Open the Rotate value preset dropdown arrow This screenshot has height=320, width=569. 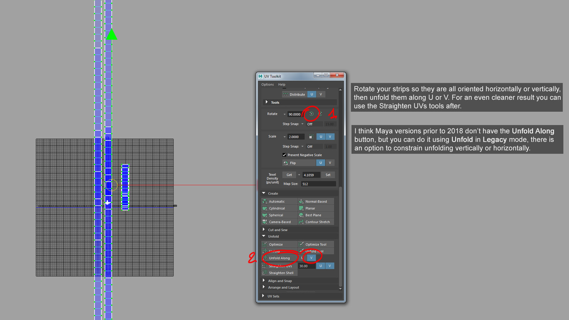tap(284, 114)
